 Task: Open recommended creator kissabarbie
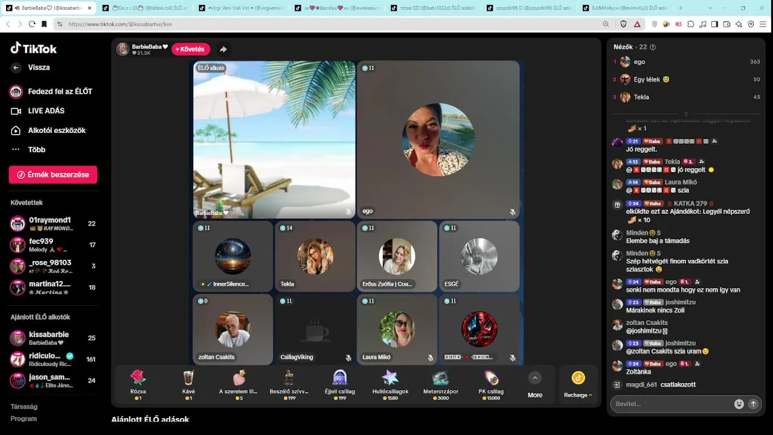point(53,338)
